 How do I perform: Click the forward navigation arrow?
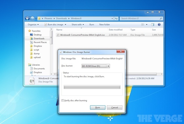click(x=33, y=18)
